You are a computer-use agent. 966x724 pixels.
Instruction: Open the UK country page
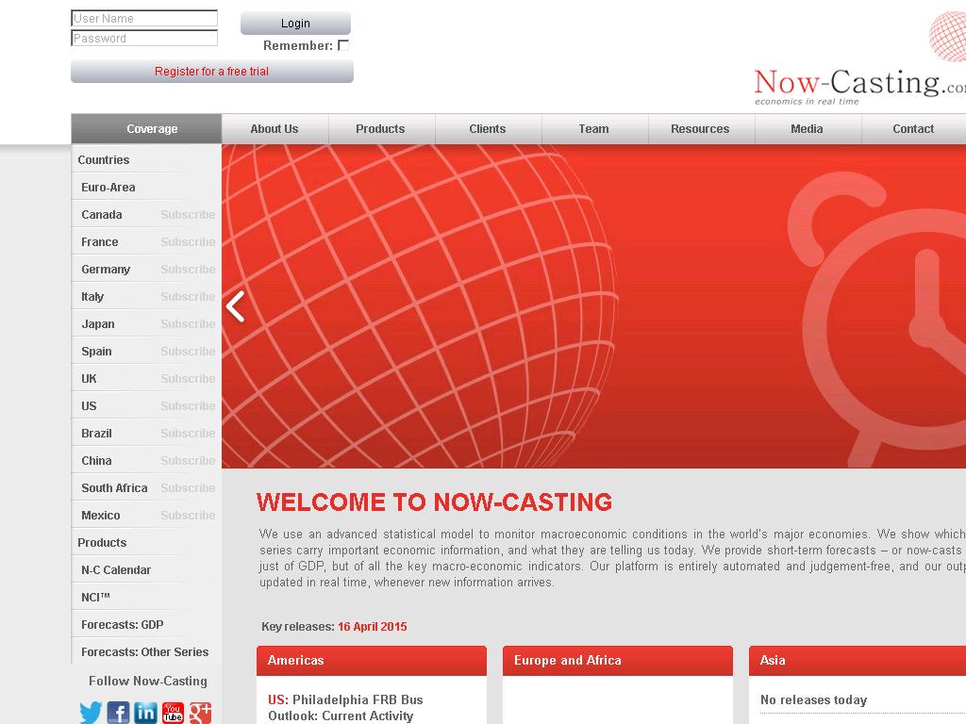click(x=89, y=379)
